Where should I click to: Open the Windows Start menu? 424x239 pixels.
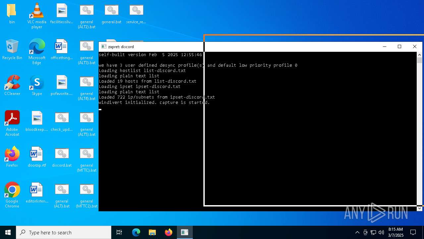coord(8,232)
